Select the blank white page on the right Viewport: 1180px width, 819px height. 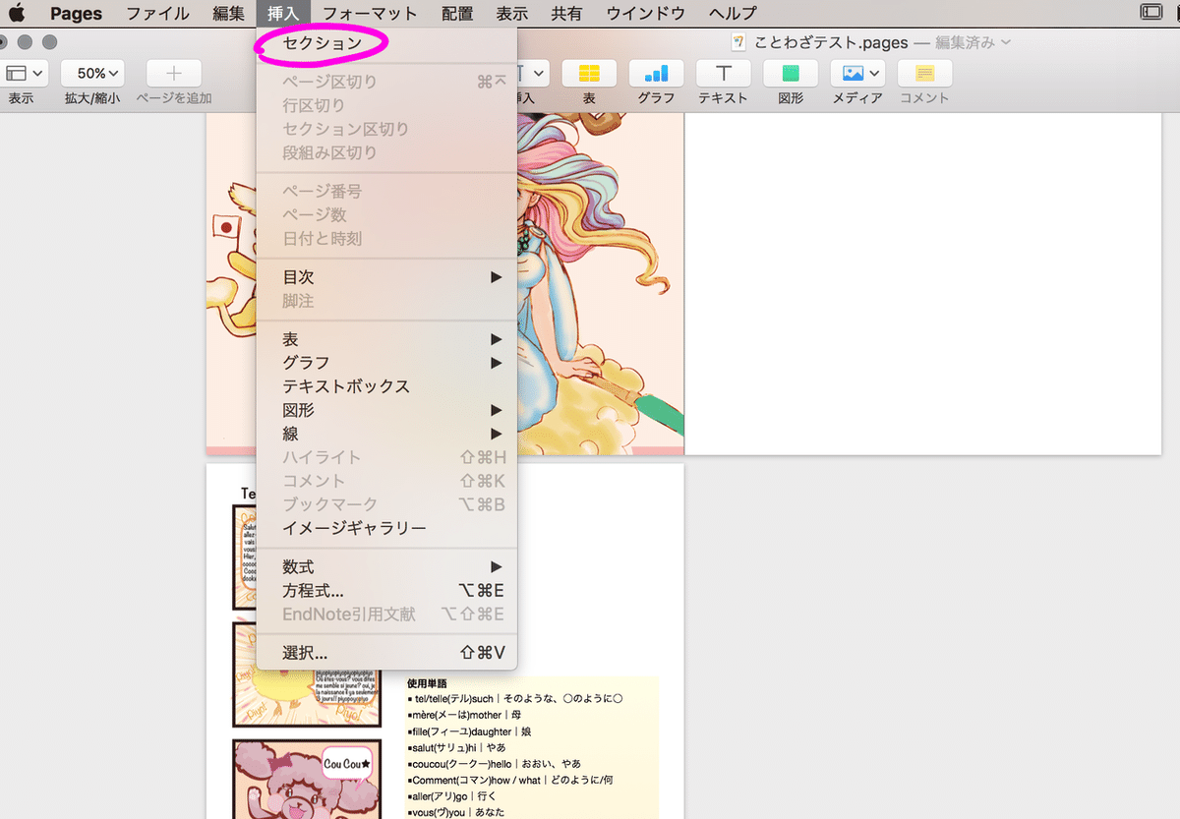922,283
